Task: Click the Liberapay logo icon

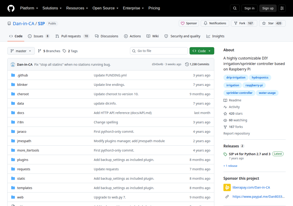Action: pos(227,187)
